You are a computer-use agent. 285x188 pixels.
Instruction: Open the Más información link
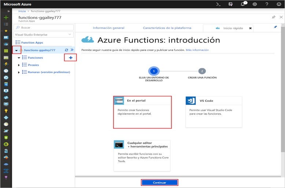pos(197,50)
